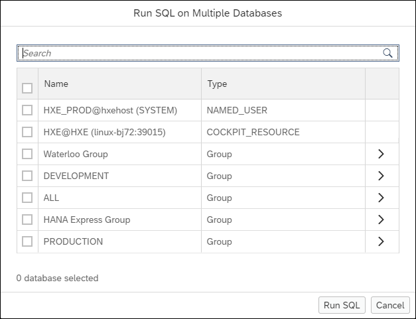Check the HXE@HXE (linux-bj72:39015) checkbox

click(x=27, y=132)
